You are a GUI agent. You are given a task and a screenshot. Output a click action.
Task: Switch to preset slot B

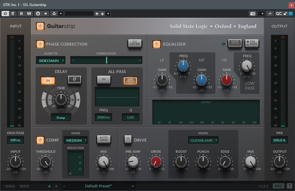pyautogui.click(x=56, y=186)
